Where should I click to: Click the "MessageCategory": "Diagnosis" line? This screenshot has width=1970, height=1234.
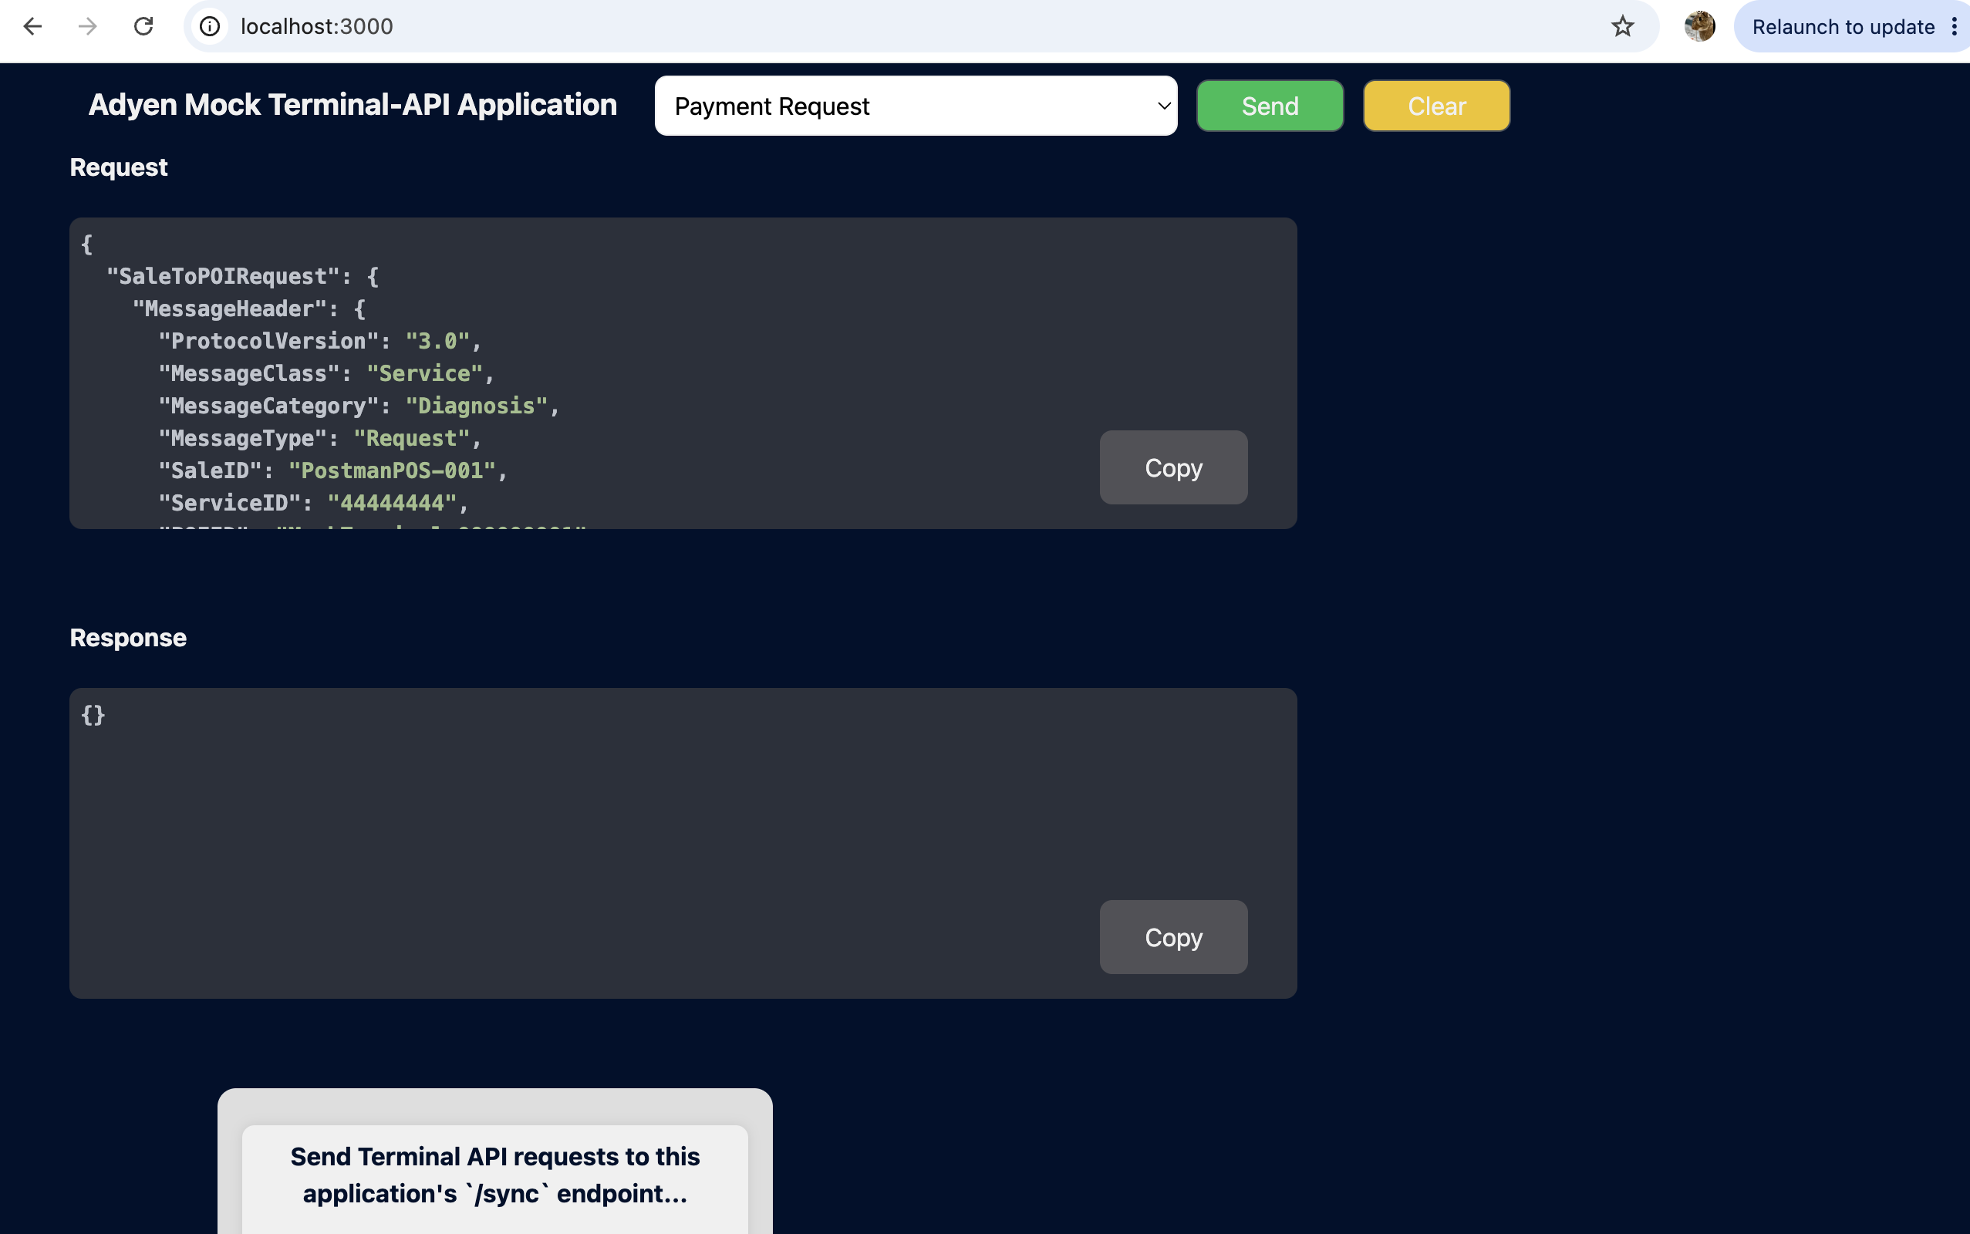click(x=359, y=406)
